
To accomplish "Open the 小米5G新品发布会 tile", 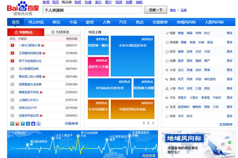I will pyautogui.click(x=132, y=56).
